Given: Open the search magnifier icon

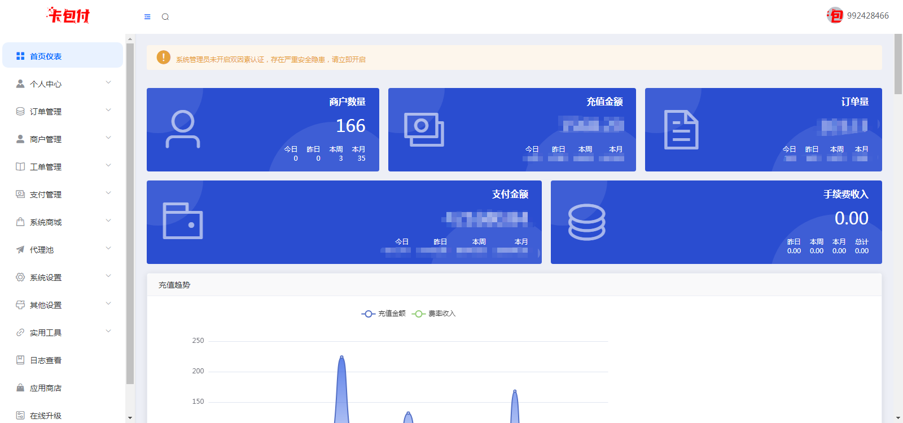Looking at the screenshot, I should click(165, 17).
